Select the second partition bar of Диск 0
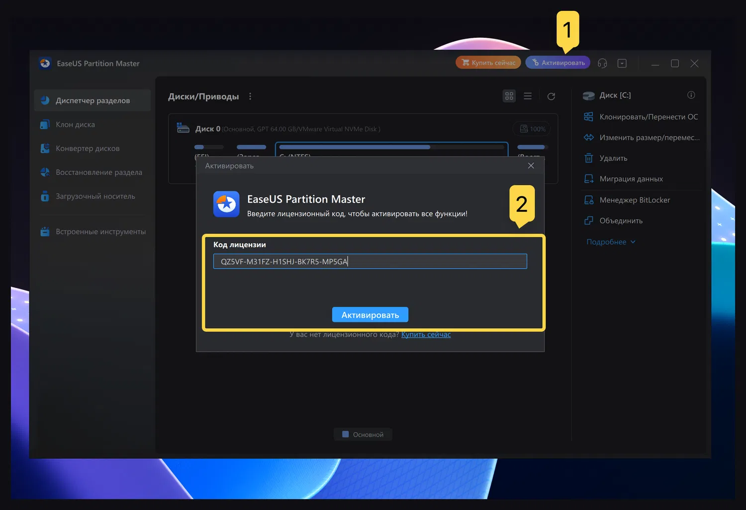 [x=252, y=147]
